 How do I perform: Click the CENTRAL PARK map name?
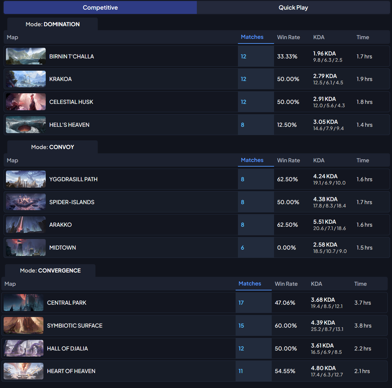[x=67, y=303]
